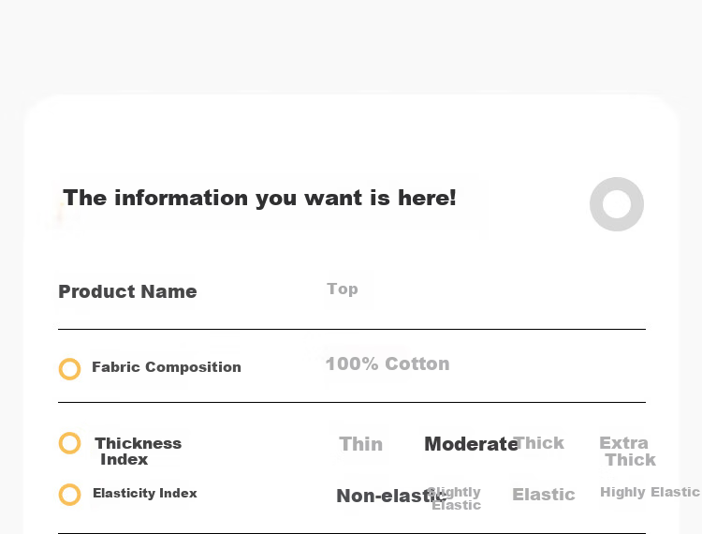
Task: Select the Non-elastic option
Action: point(390,496)
